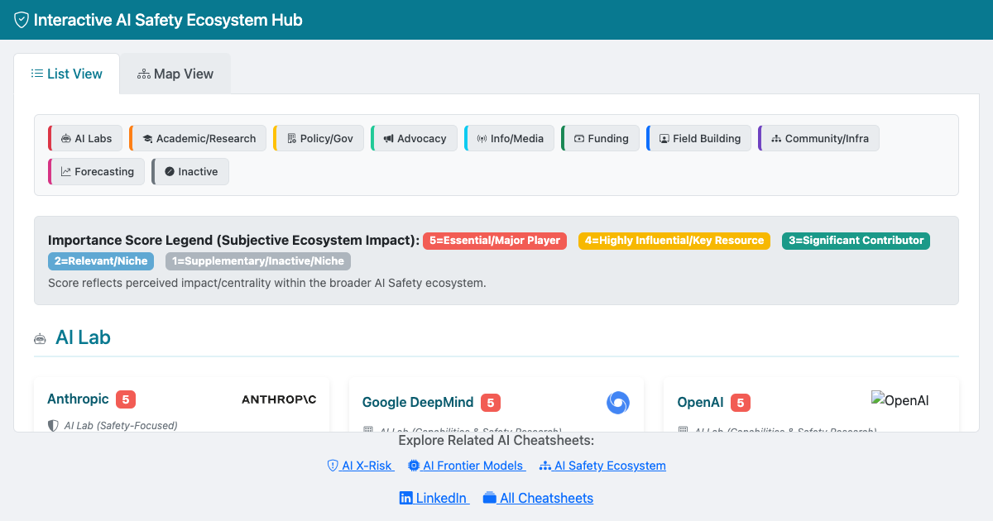Click the Anthropic logo image

click(279, 399)
